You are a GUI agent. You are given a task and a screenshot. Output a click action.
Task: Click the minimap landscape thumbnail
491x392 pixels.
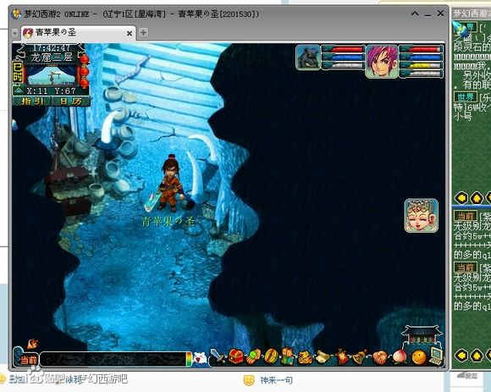point(51,75)
